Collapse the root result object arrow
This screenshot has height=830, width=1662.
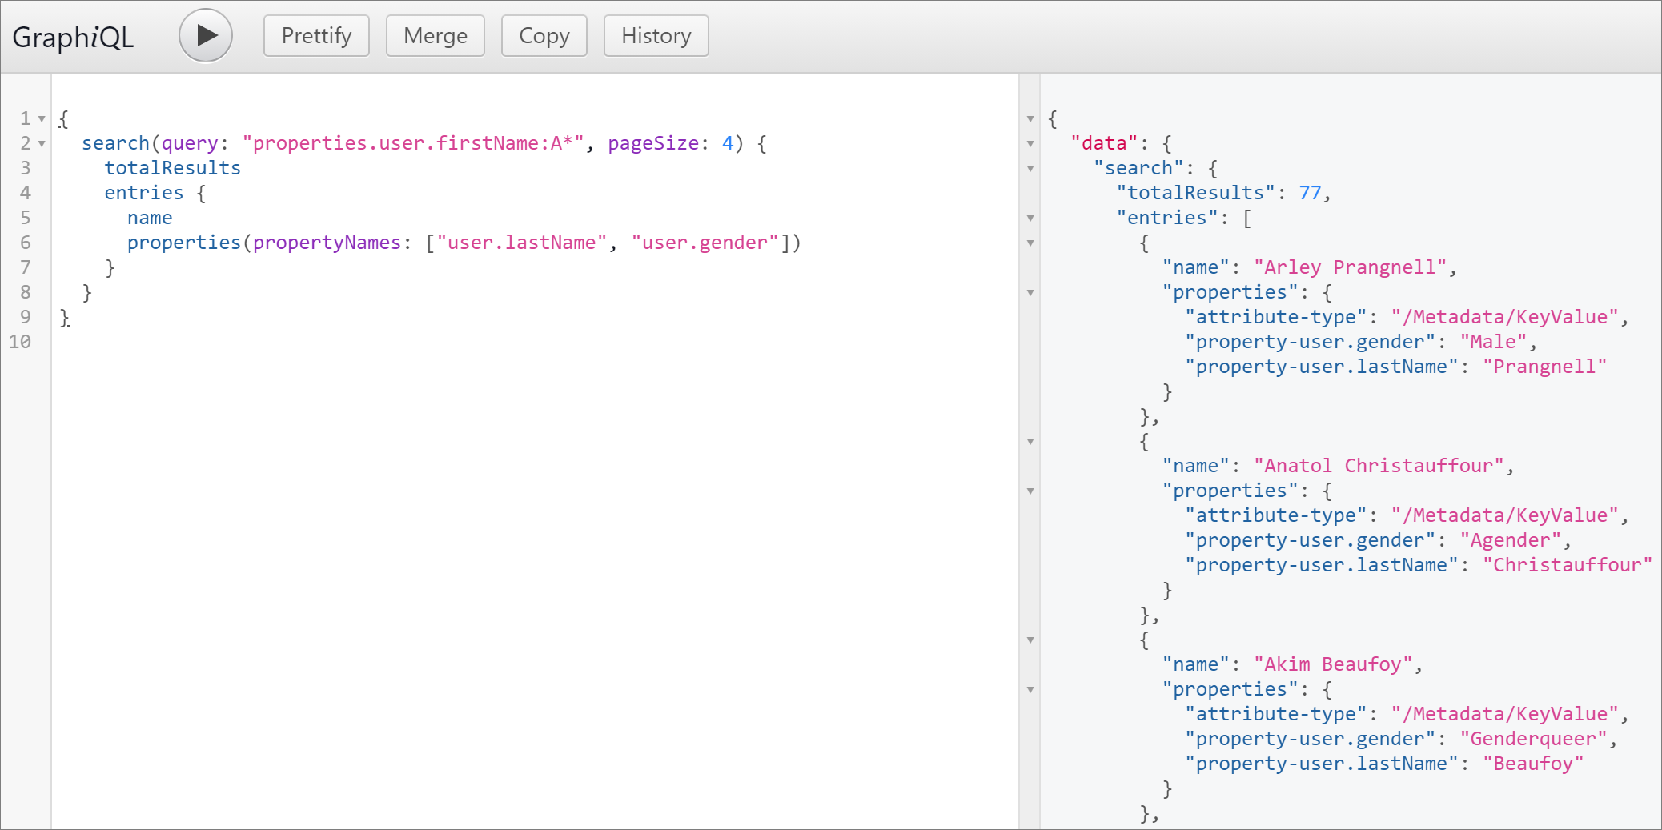1030,119
